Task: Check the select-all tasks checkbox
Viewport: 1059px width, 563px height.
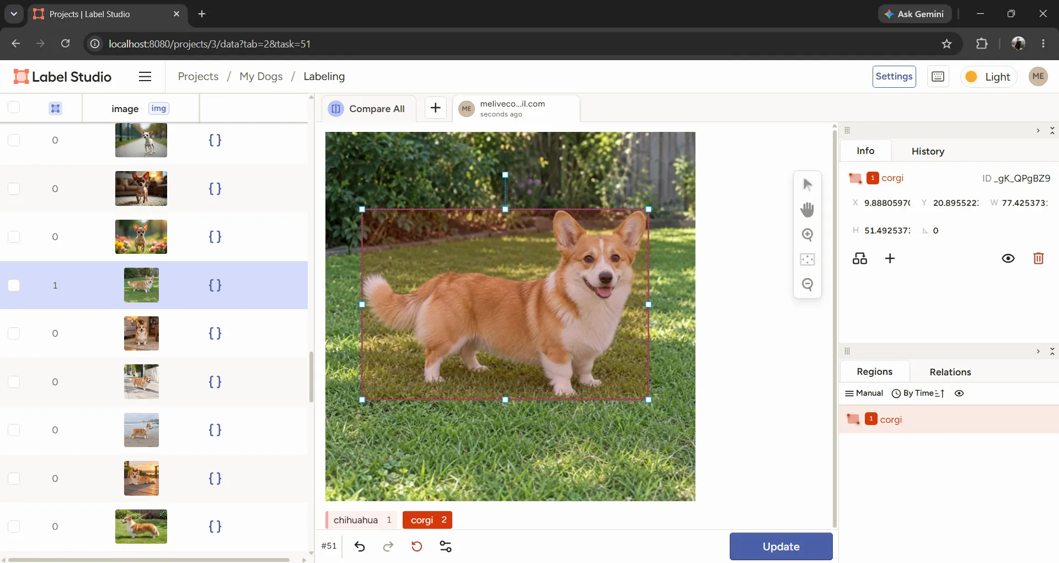Action: [x=14, y=108]
